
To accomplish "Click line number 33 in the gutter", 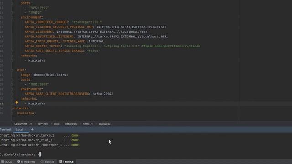I will point(2,103).
